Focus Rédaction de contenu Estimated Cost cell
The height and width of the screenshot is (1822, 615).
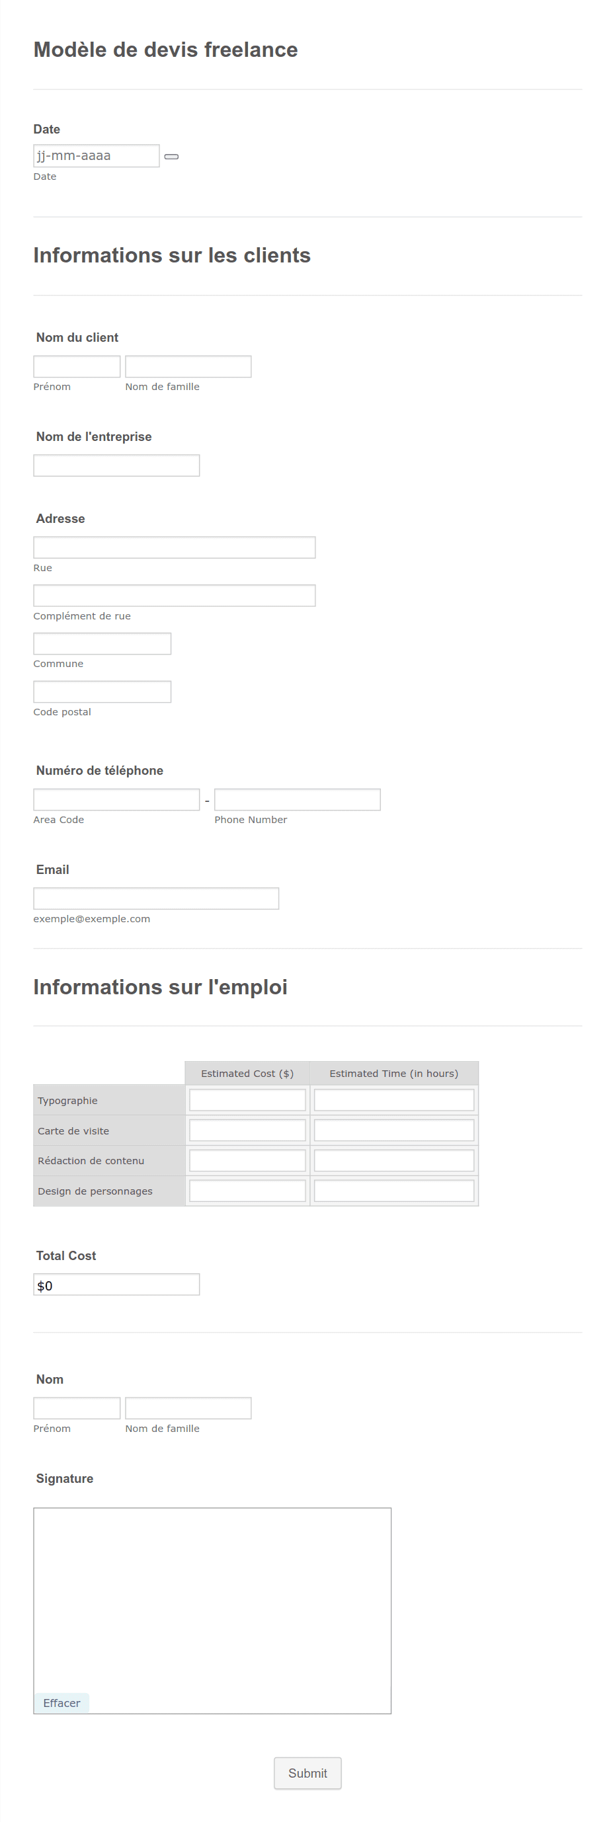[247, 1161]
